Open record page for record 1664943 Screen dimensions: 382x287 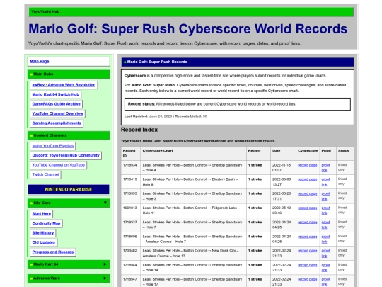308,208
